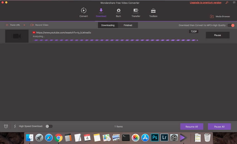Open the yellow Notes app in dock
237x144 pixels.
97,138
